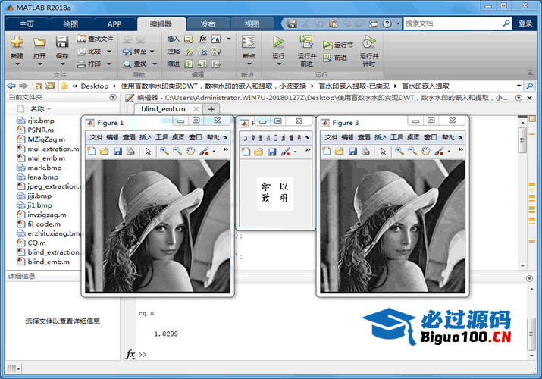Image resolution: width=542 pixels, height=379 pixels.
Task: Select the blind_emb.m editor tab
Action: tap(164, 109)
